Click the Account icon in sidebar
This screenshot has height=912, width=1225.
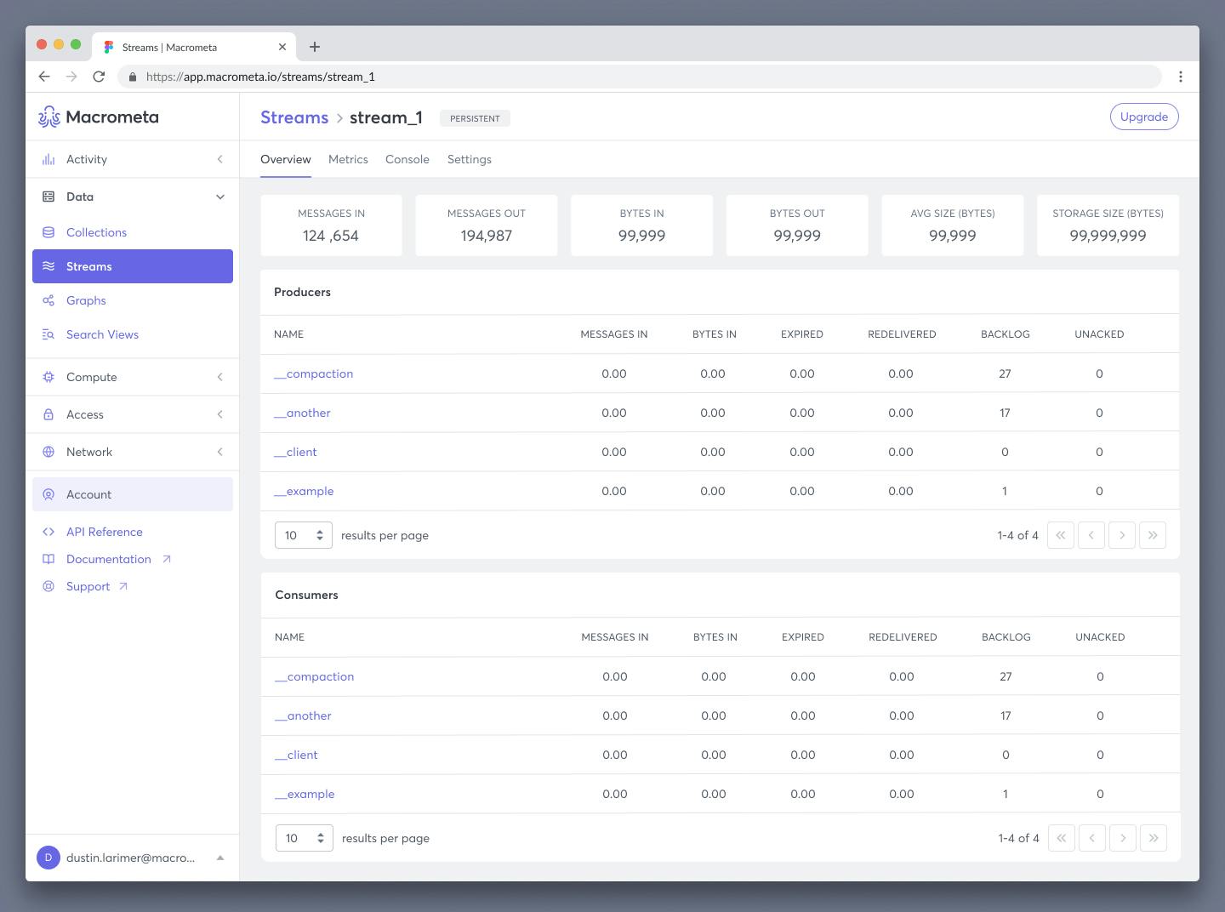click(x=48, y=494)
